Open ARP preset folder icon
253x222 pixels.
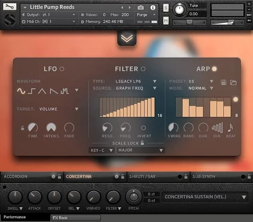click(233, 82)
